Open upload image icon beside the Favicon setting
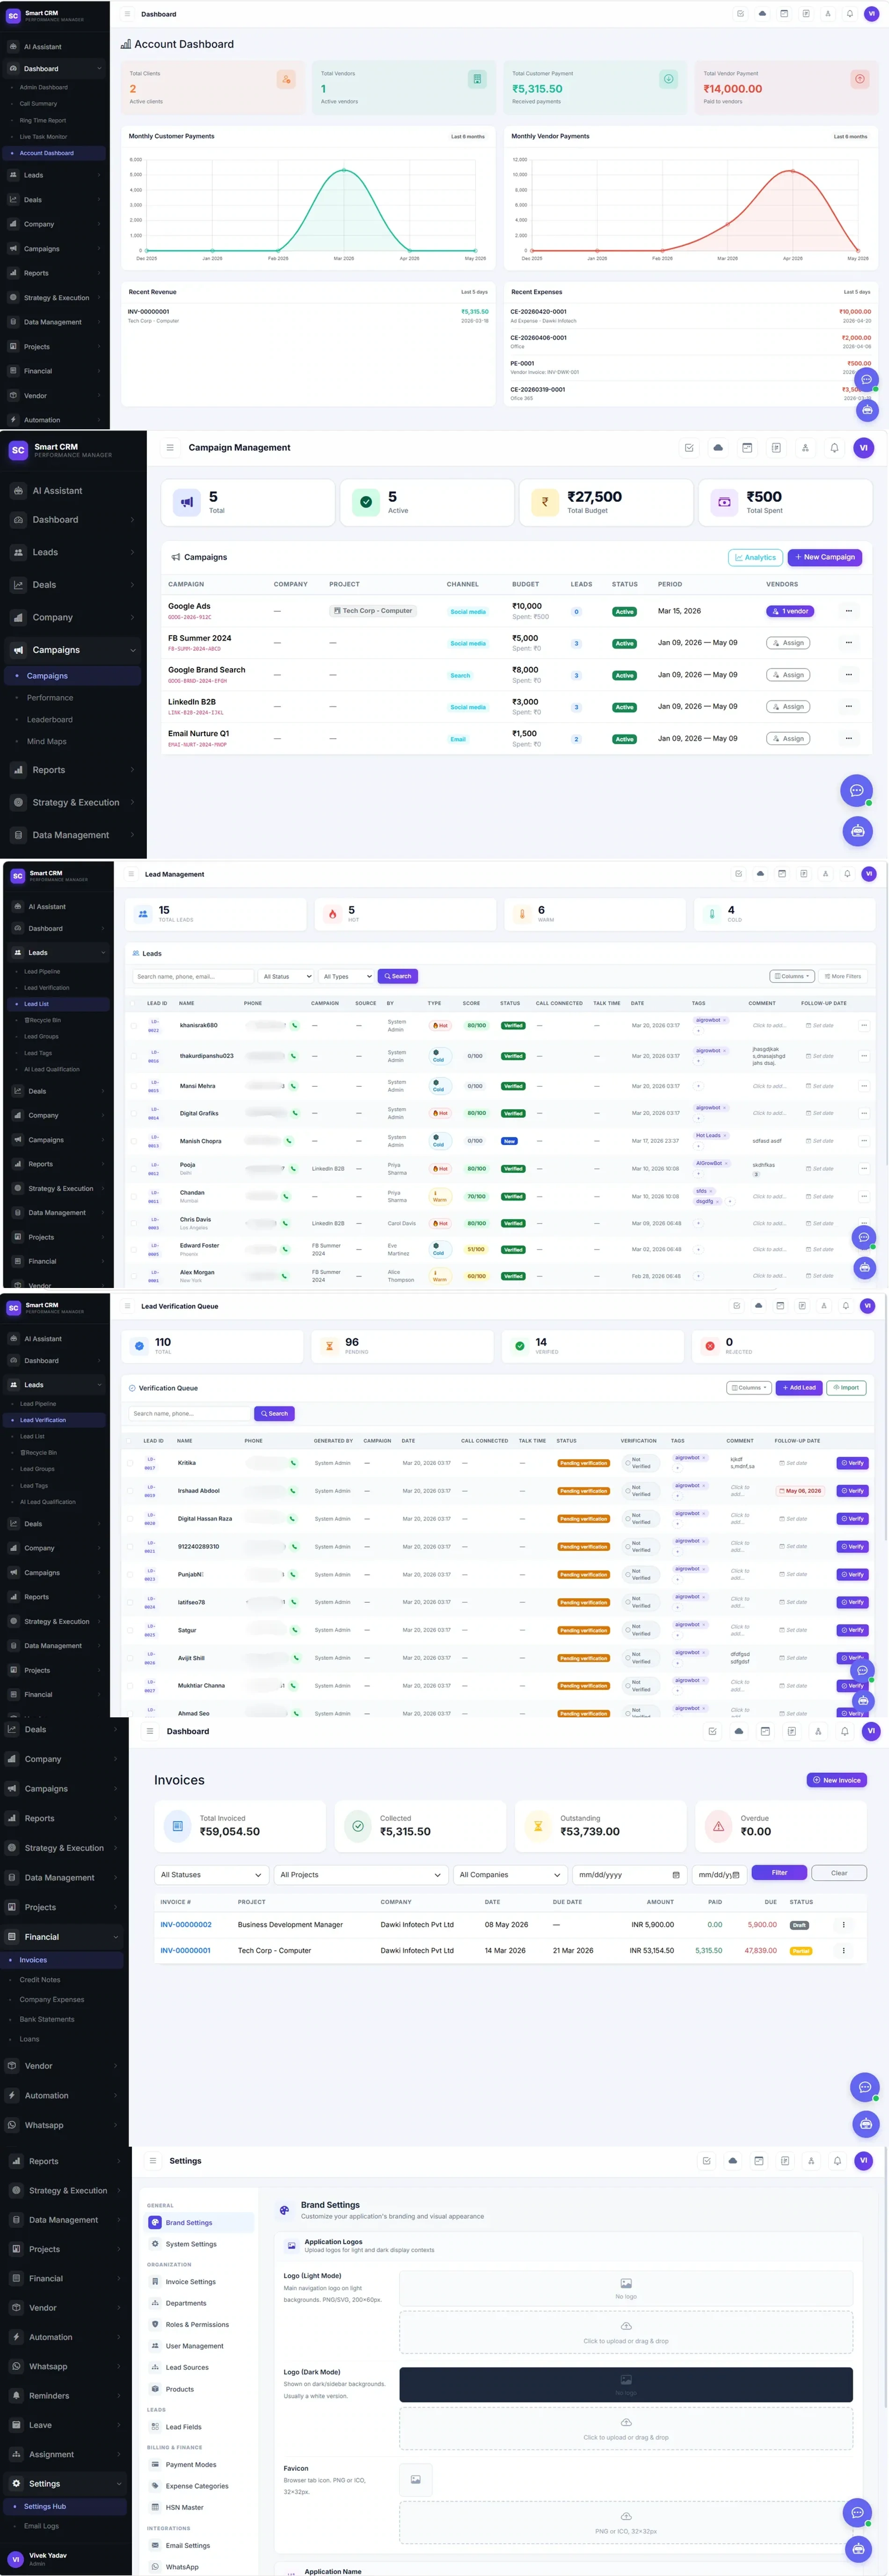The image size is (889, 2576). tap(416, 2480)
